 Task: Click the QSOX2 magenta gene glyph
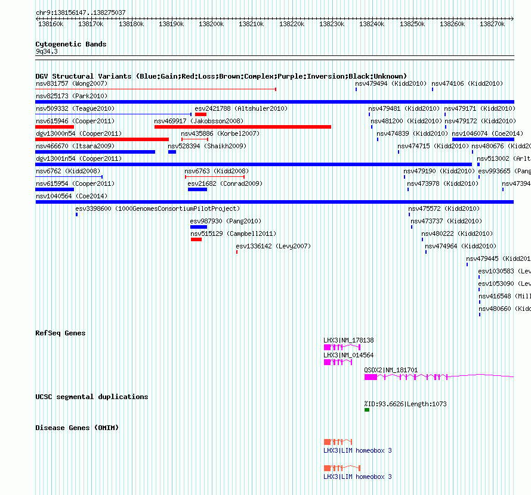[439, 376]
